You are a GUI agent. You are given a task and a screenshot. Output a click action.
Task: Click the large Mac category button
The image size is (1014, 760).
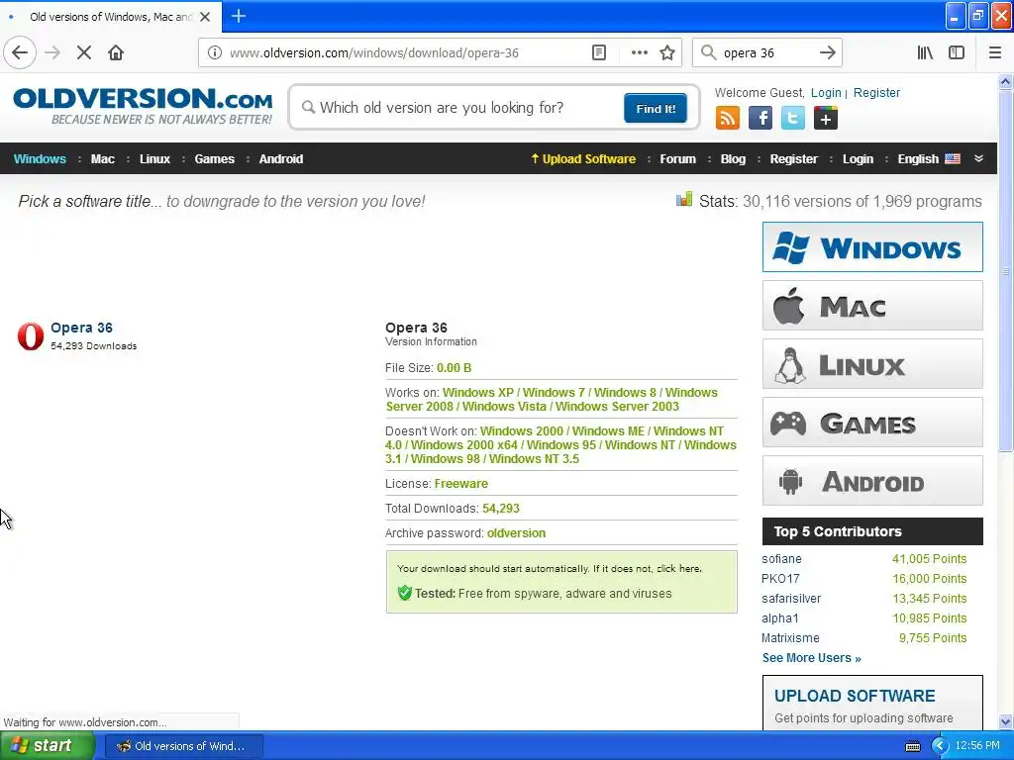(x=872, y=305)
